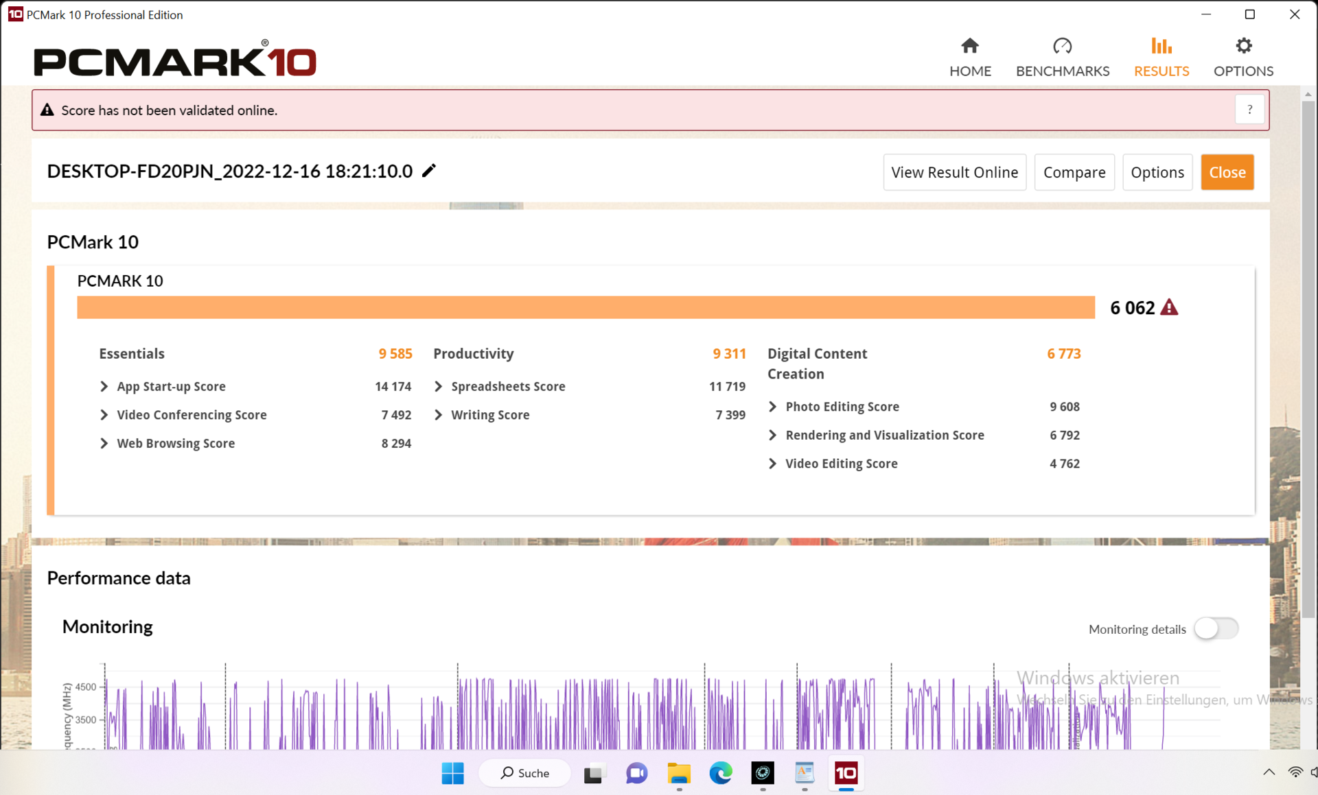The image size is (1318, 795).
Task: Open the question mark help button
Action: 1249,110
